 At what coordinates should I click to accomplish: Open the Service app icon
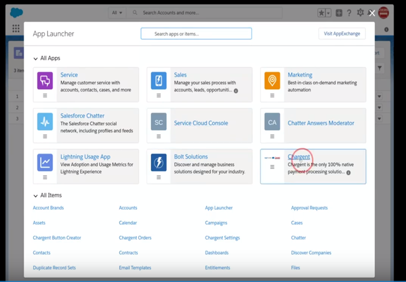[x=45, y=80]
